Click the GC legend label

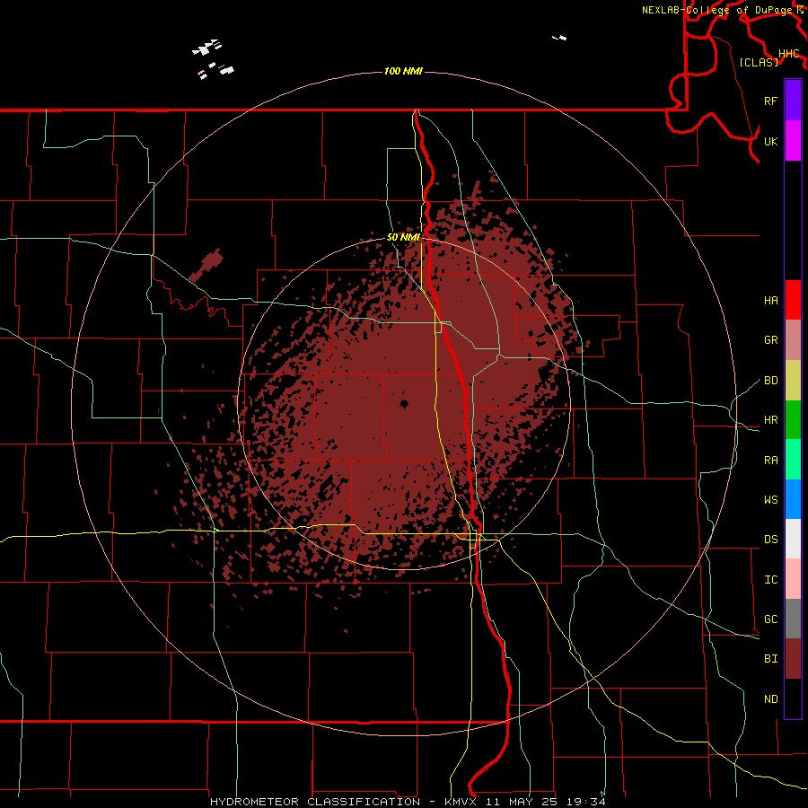click(770, 619)
